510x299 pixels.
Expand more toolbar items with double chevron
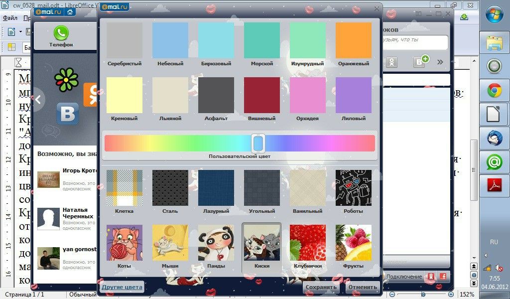click(440, 62)
